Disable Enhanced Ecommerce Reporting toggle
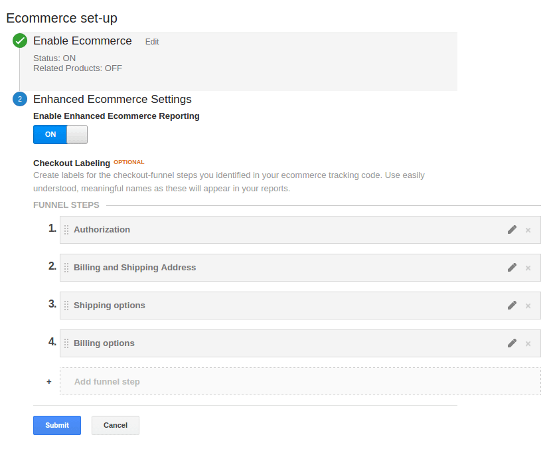Image resolution: width=551 pixels, height=449 pixels. click(60, 135)
